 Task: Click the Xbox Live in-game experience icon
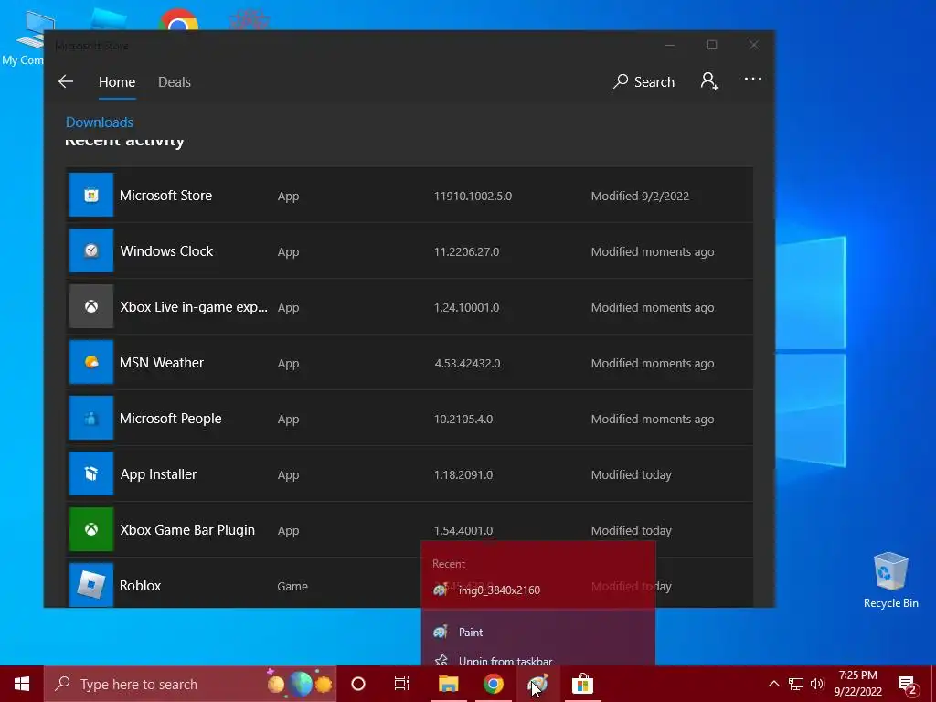coord(91,306)
